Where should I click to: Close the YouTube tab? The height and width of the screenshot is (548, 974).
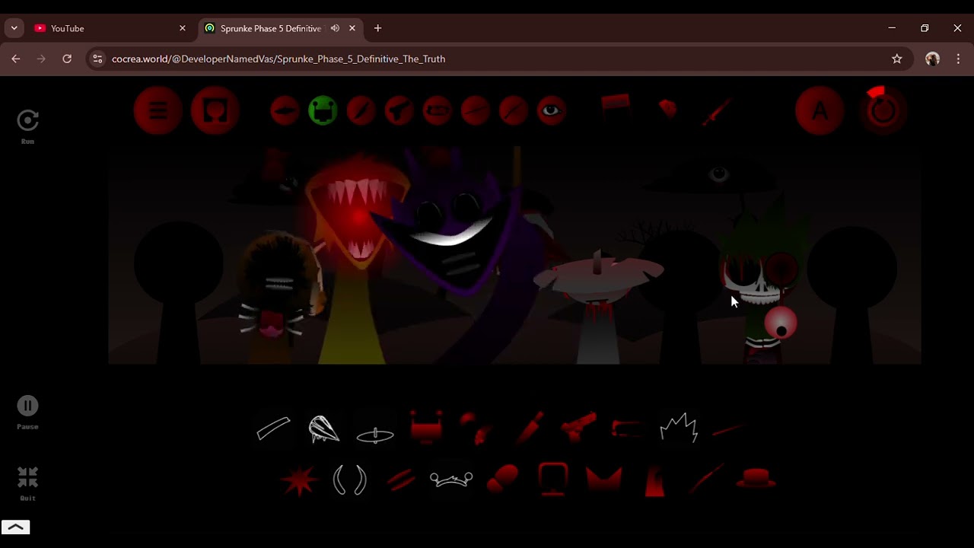tap(183, 28)
